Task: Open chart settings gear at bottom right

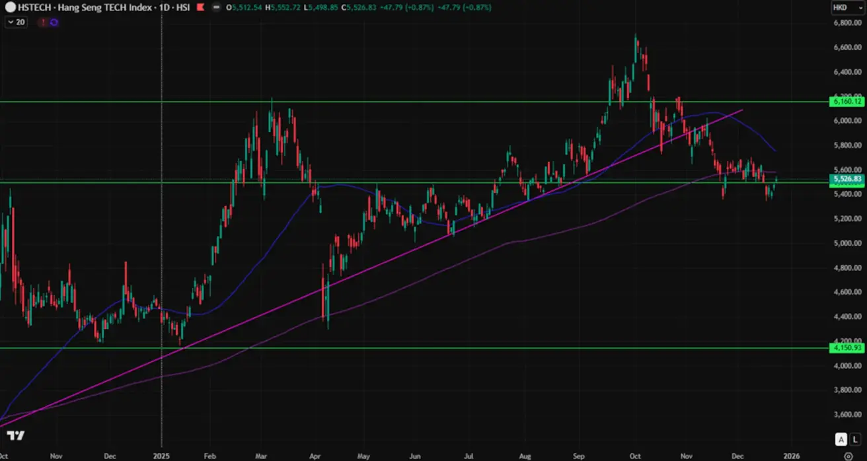Action: [x=848, y=456]
